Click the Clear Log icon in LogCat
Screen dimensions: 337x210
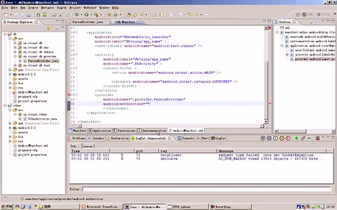tap(317, 138)
